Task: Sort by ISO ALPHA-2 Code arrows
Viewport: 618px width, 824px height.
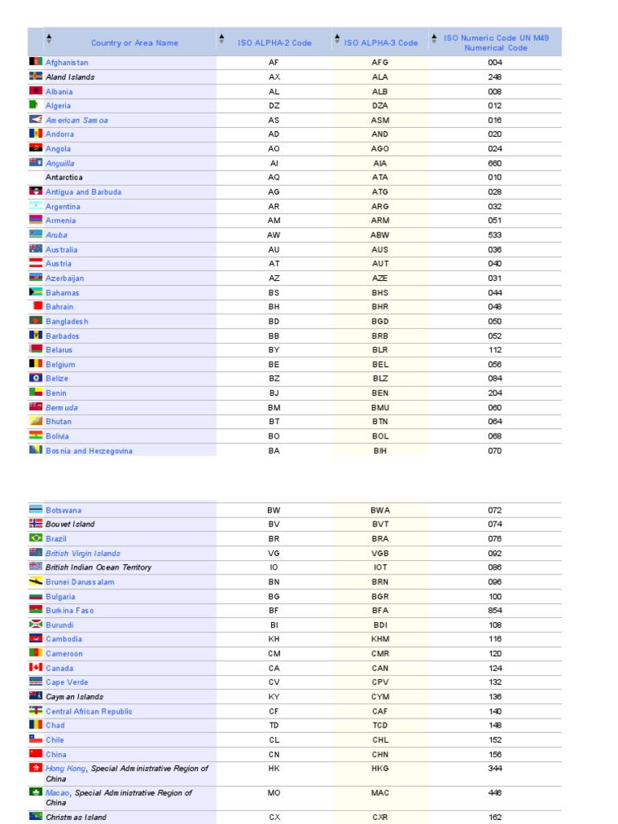Action: pos(221,39)
